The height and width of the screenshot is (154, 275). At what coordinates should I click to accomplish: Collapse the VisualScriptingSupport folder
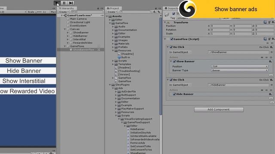pos(119,119)
